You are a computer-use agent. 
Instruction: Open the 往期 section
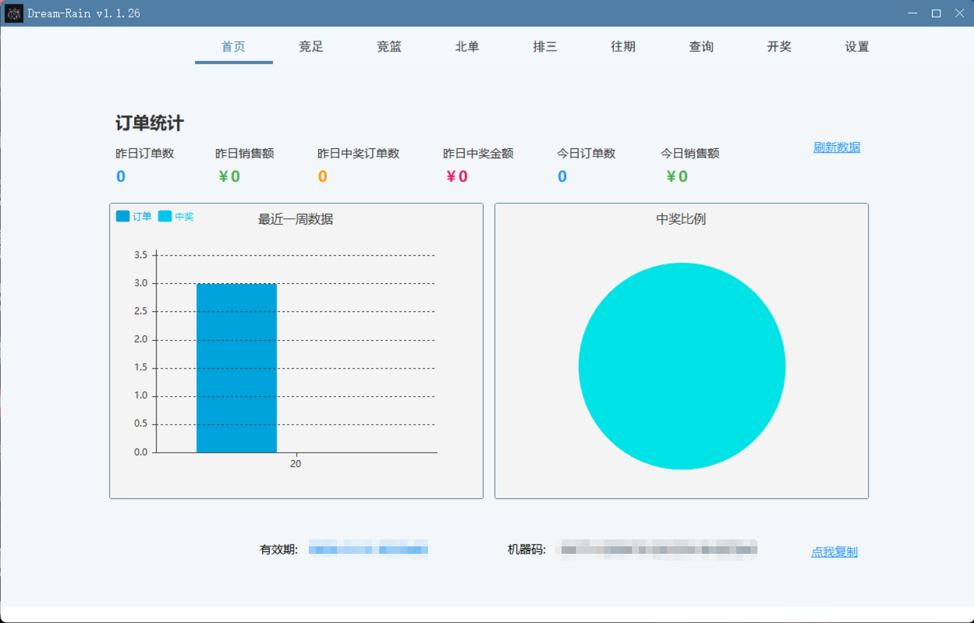pyautogui.click(x=623, y=46)
